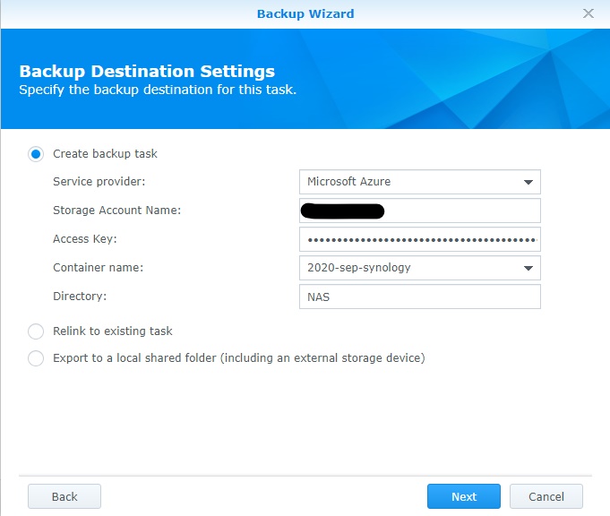610x516 pixels.
Task: Focus the Directory field containing NAS
Action: (419, 297)
